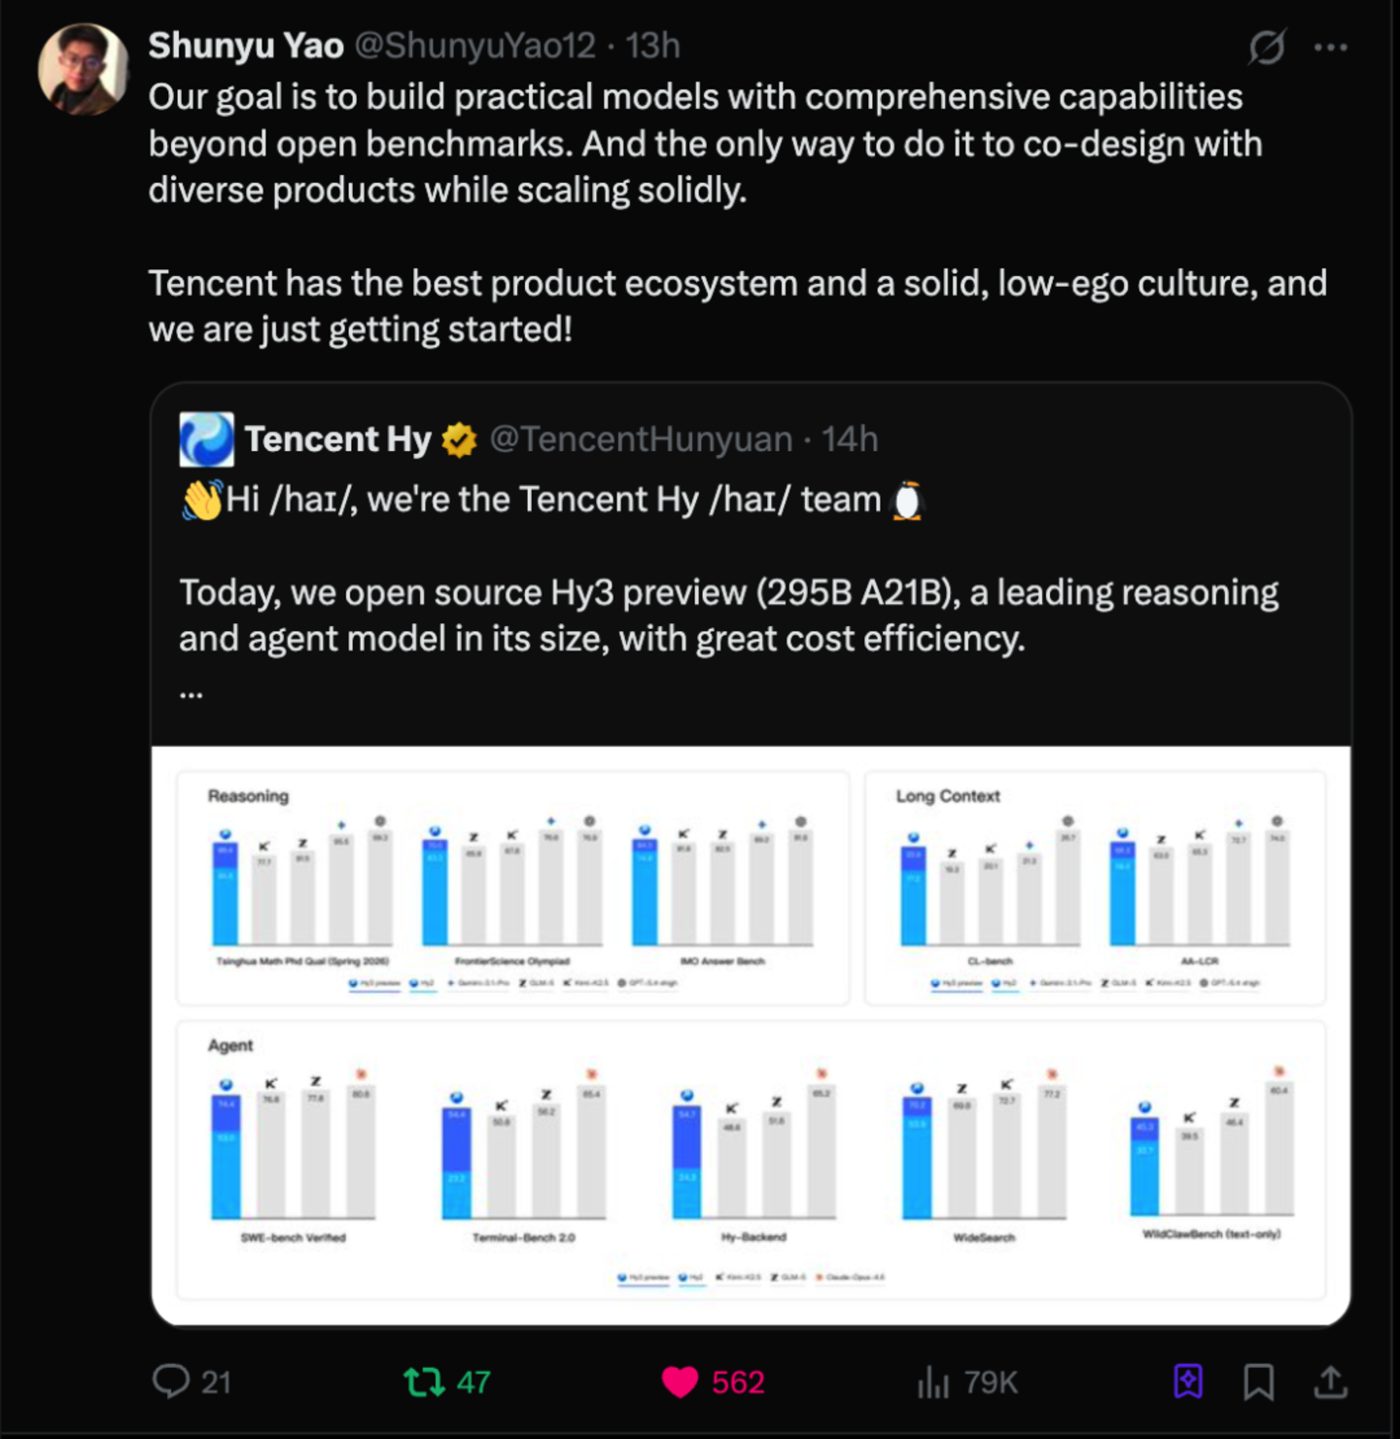This screenshot has width=1400, height=1439.
Task: Toggle the bookmark icon
Action: click(x=1259, y=1382)
